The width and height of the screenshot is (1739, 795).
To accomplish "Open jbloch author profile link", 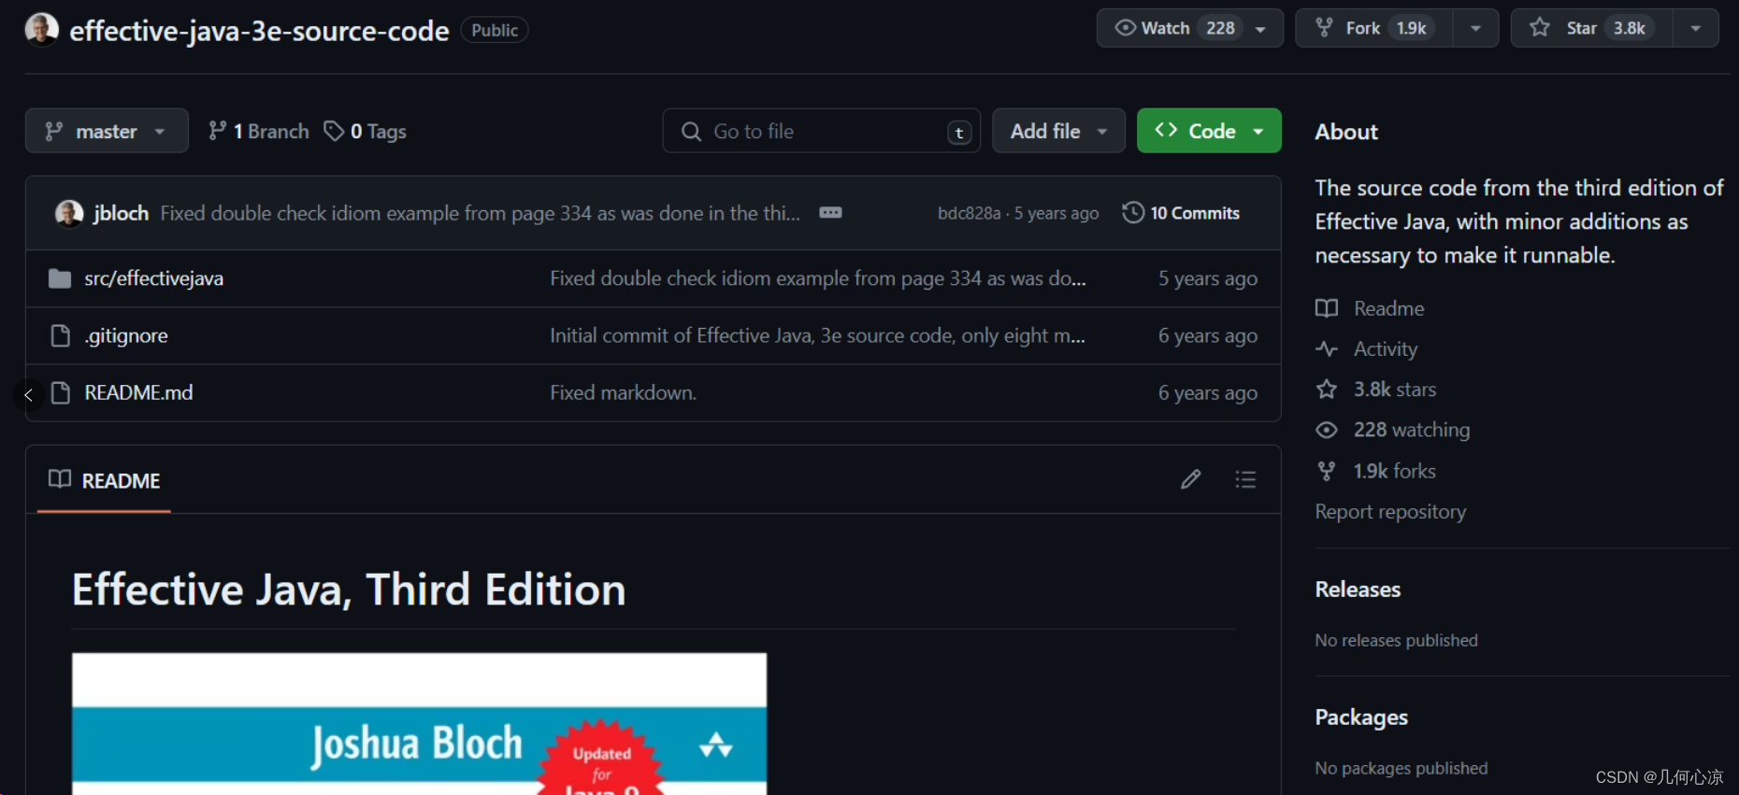I will [x=121, y=213].
